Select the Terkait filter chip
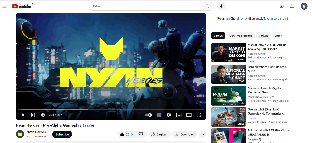 point(263,36)
